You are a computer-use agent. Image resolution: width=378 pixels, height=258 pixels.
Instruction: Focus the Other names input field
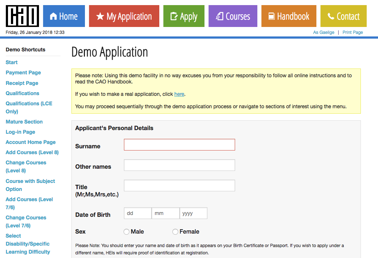[179, 165]
